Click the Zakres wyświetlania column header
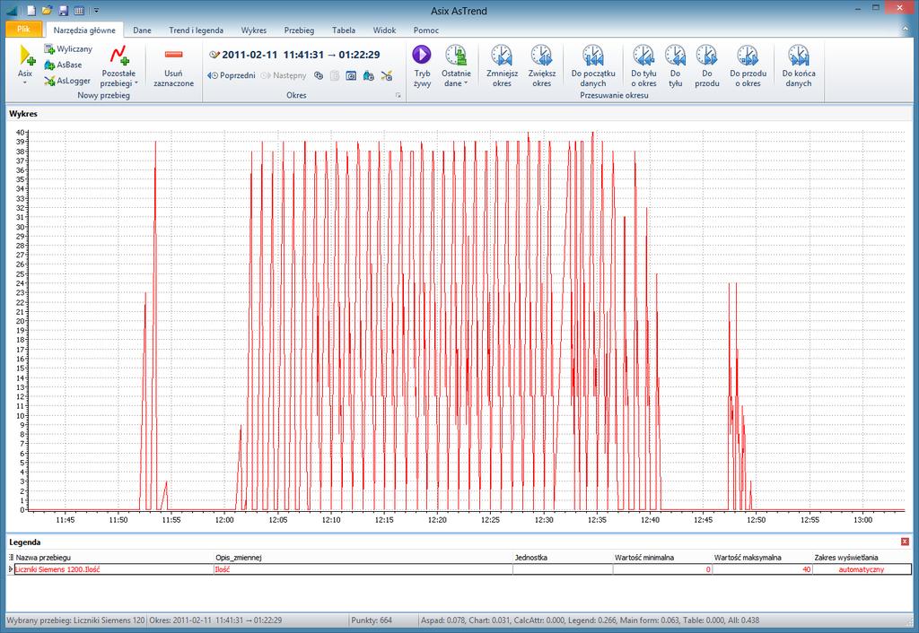919x633 pixels. pos(845,558)
